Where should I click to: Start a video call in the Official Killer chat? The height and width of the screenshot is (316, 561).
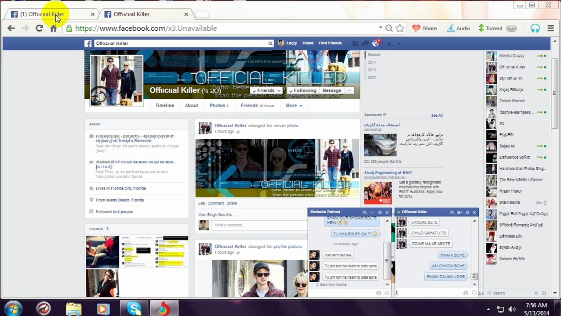click(459, 212)
